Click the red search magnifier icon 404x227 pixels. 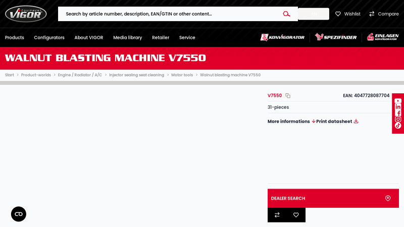click(286, 14)
